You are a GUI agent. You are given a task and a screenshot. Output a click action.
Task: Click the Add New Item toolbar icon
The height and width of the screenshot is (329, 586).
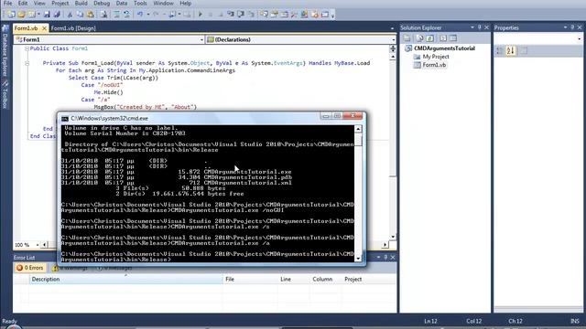(x=33, y=15)
